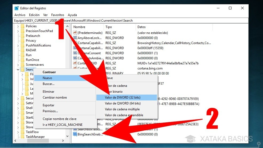Click the AnyAboveLock... DWORD value icon
This screenshot has width=263, height=148.
pos(75,38)
